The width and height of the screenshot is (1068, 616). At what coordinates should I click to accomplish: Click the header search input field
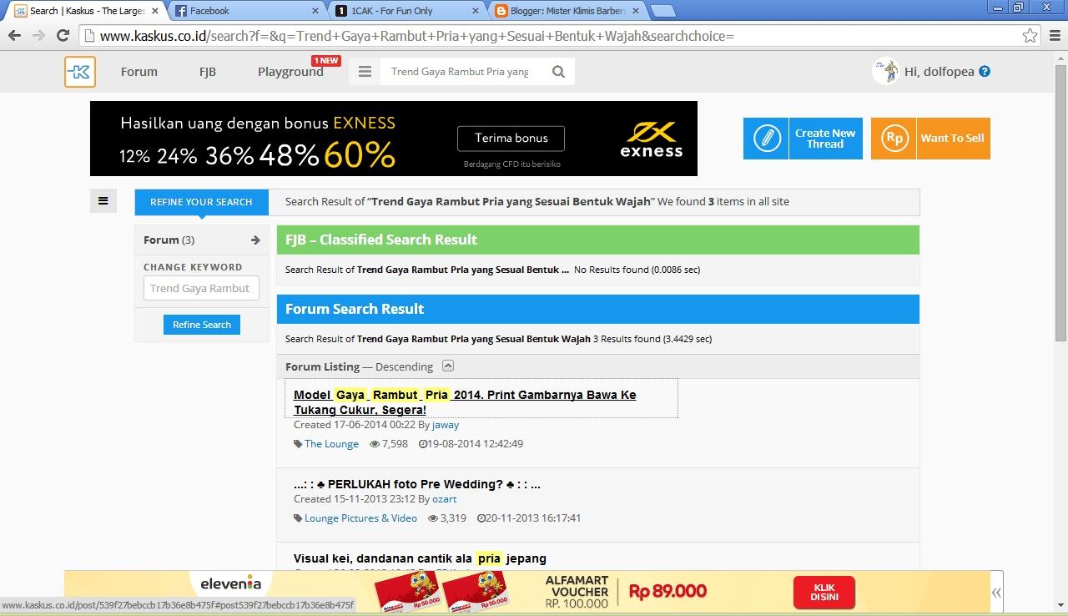point(461,72)
